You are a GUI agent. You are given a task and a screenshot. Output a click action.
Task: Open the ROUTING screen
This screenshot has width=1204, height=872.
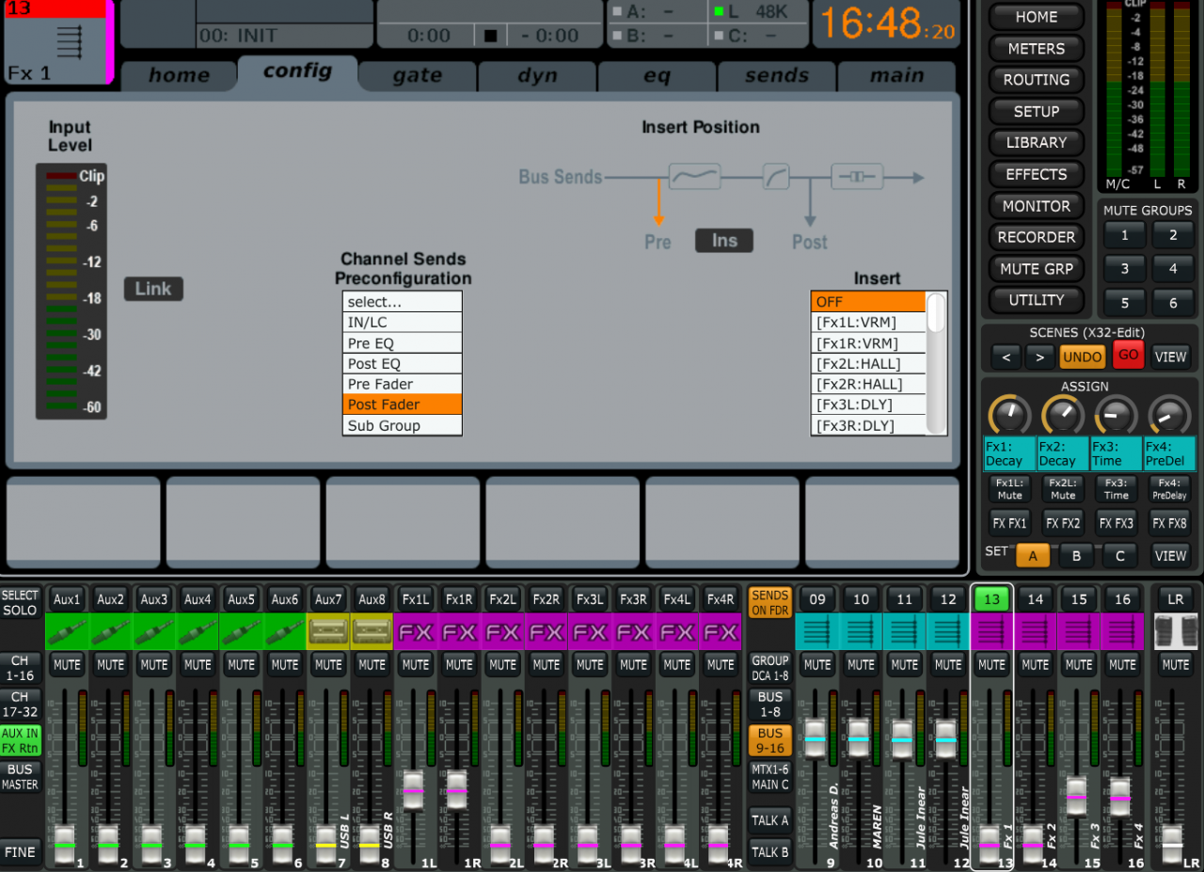pyautogui.click(x=1036, y=80)
